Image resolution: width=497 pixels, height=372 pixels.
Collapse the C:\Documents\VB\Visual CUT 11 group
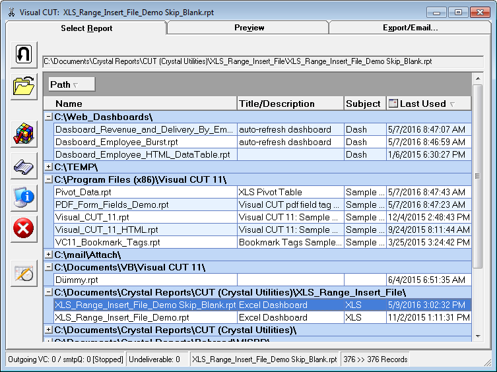(48, 267)
